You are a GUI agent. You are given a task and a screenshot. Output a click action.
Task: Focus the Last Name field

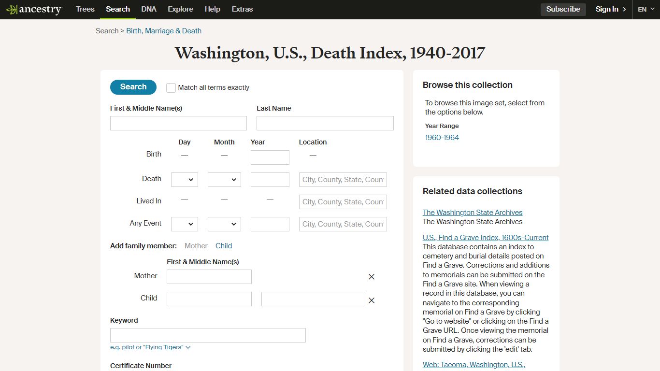(325, 123)
